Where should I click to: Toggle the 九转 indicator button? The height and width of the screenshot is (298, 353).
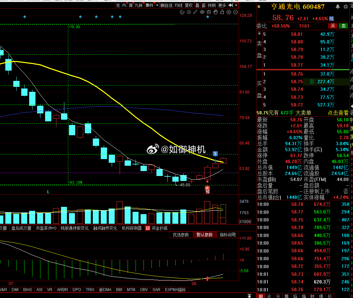139,5
